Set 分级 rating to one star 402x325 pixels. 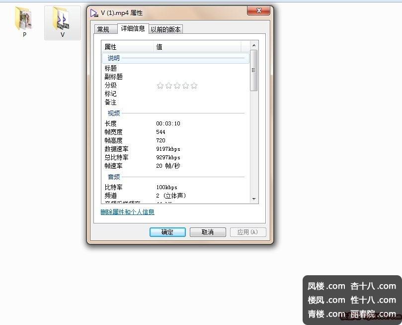pos(160,86)
